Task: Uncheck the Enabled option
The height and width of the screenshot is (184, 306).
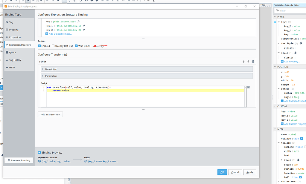Action: pos(39,46)
